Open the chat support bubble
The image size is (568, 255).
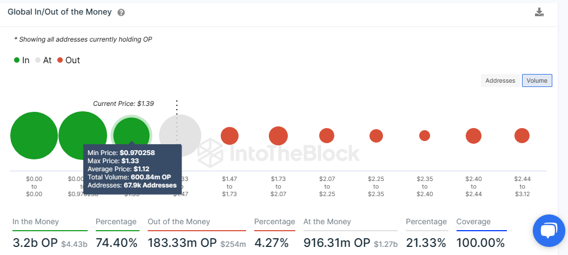pos(549,231)
